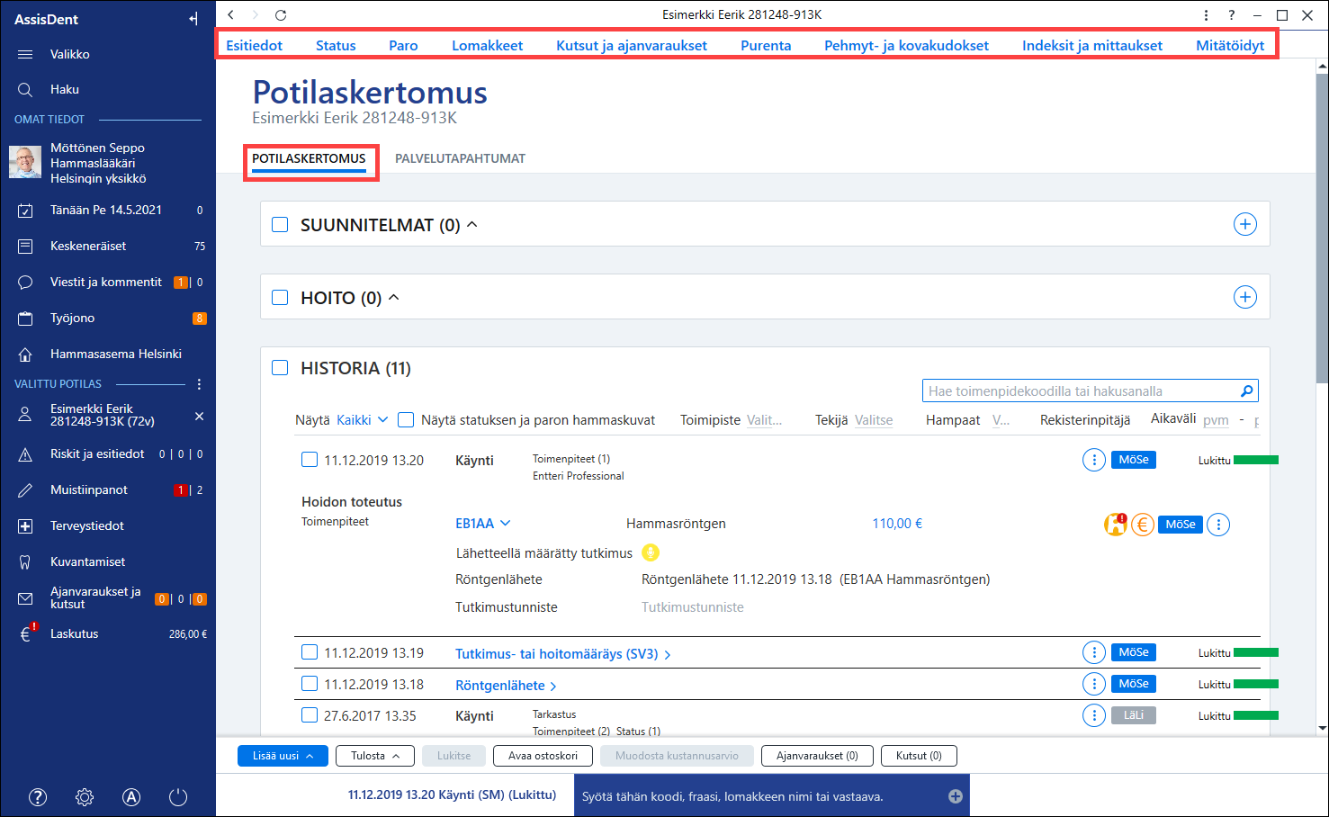Click plus icon in the command input bar

pyautogui.click(x=956, y=796)
